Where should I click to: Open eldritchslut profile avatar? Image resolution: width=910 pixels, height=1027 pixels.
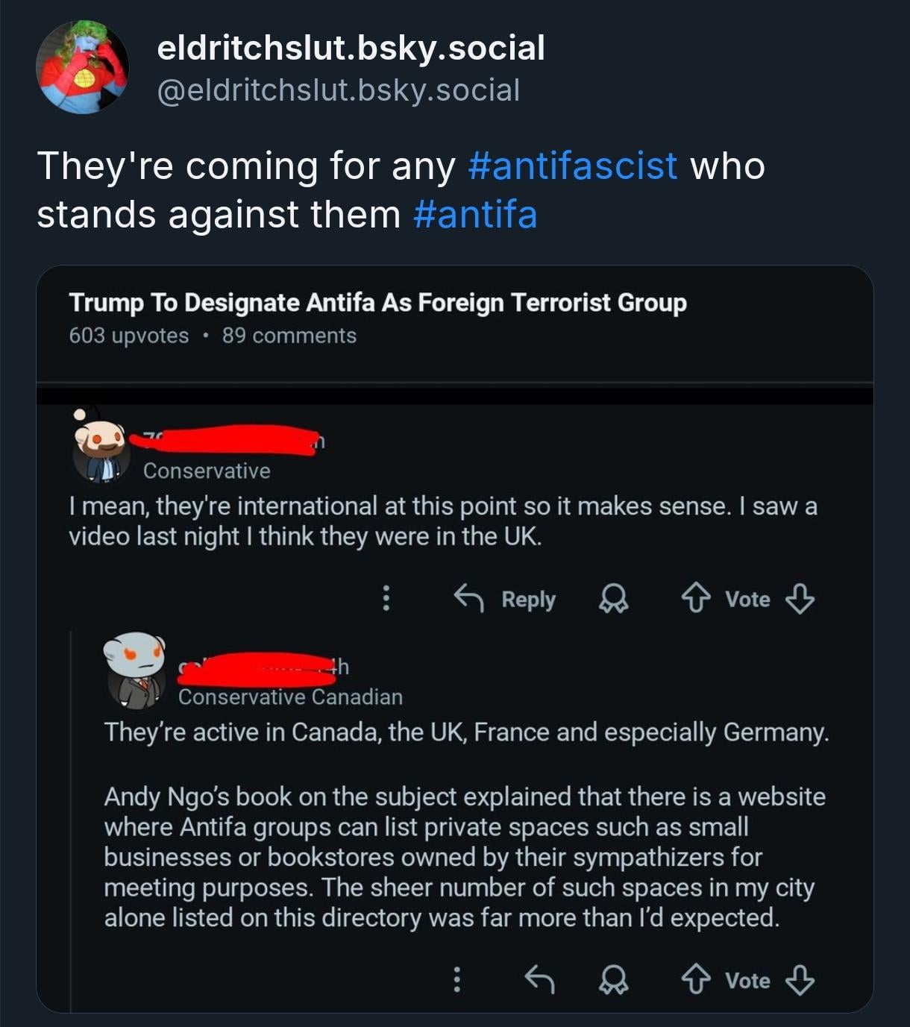(82, 67)
